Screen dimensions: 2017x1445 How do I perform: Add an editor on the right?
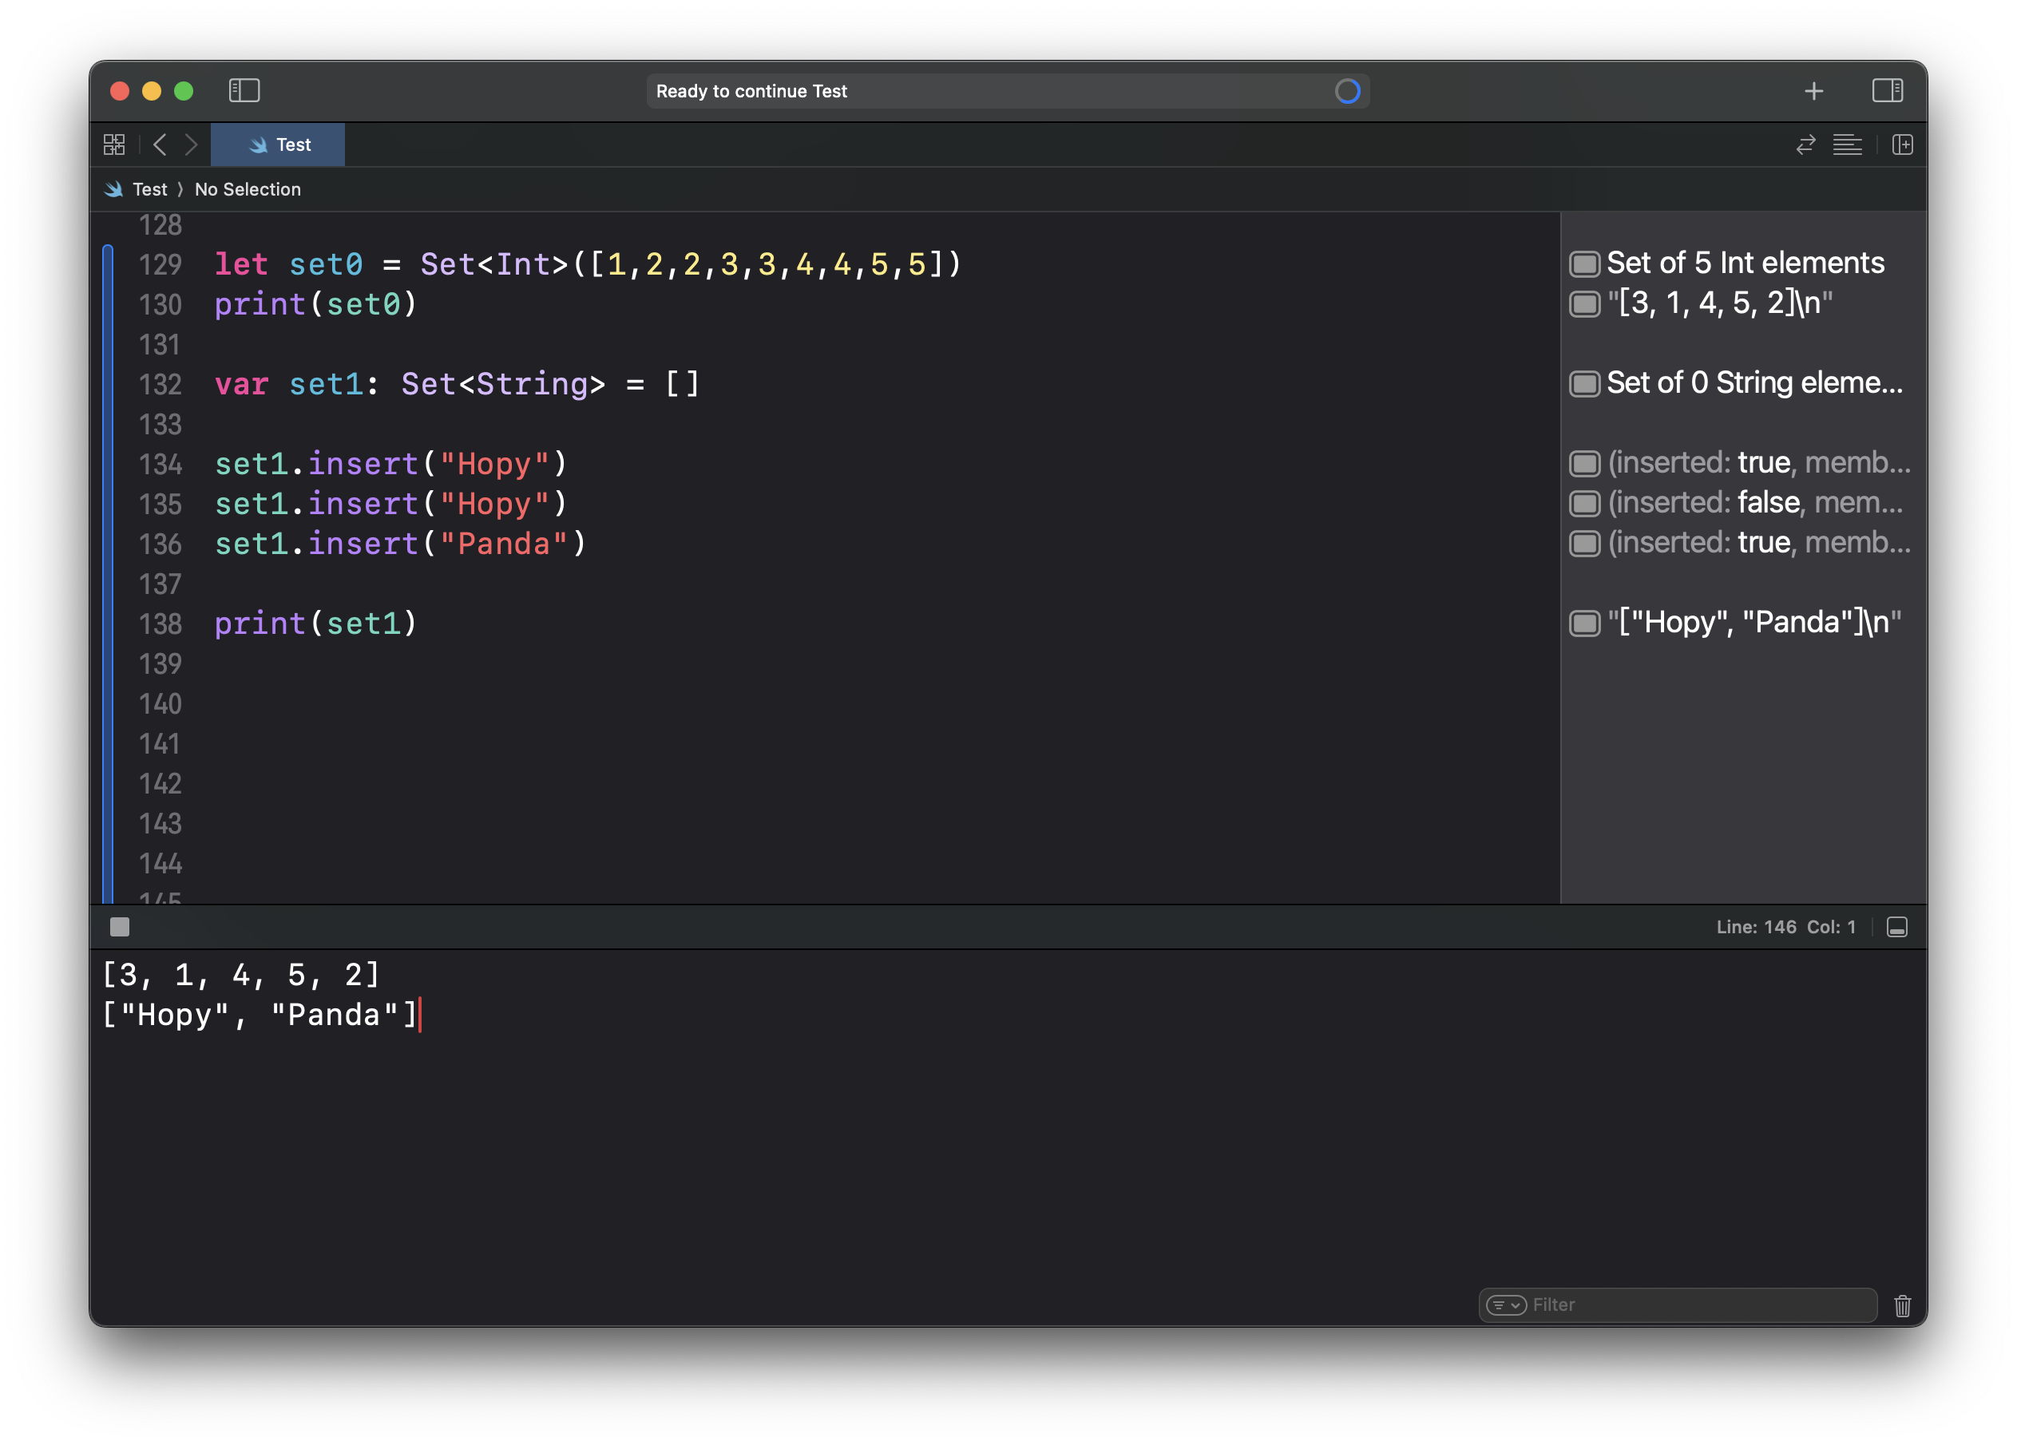(x=1902, y=144)
